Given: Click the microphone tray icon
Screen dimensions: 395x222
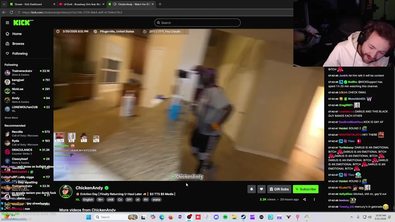Looking at the screenshot, I should pyautogui.click(x=358, y=217).
